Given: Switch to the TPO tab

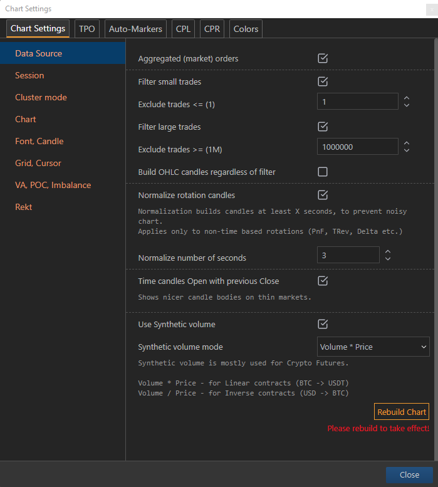Looking at the screenshot, I should click(87, 29).
